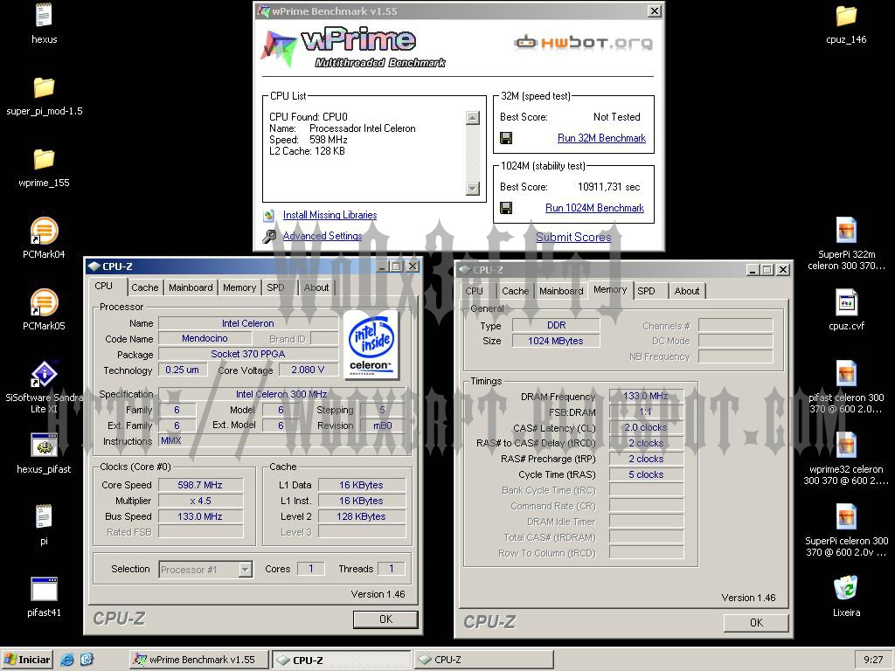Click the Advanced Settings magnifier icon

coord(269,236)
